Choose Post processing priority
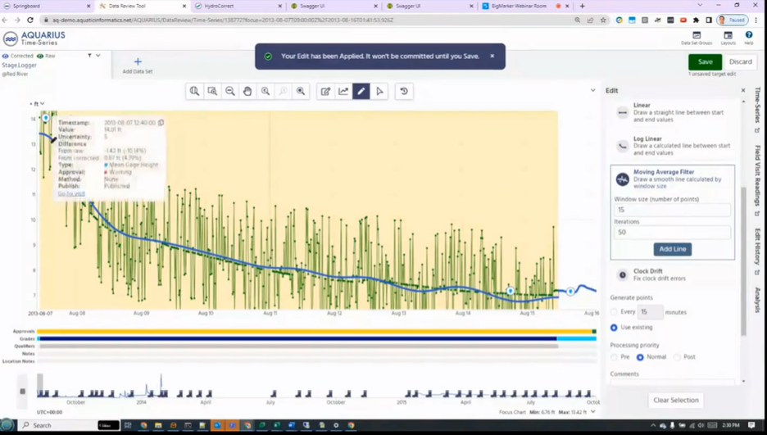Image resolution: width=767 pixels, height=435 pixels. pos(677,357)
